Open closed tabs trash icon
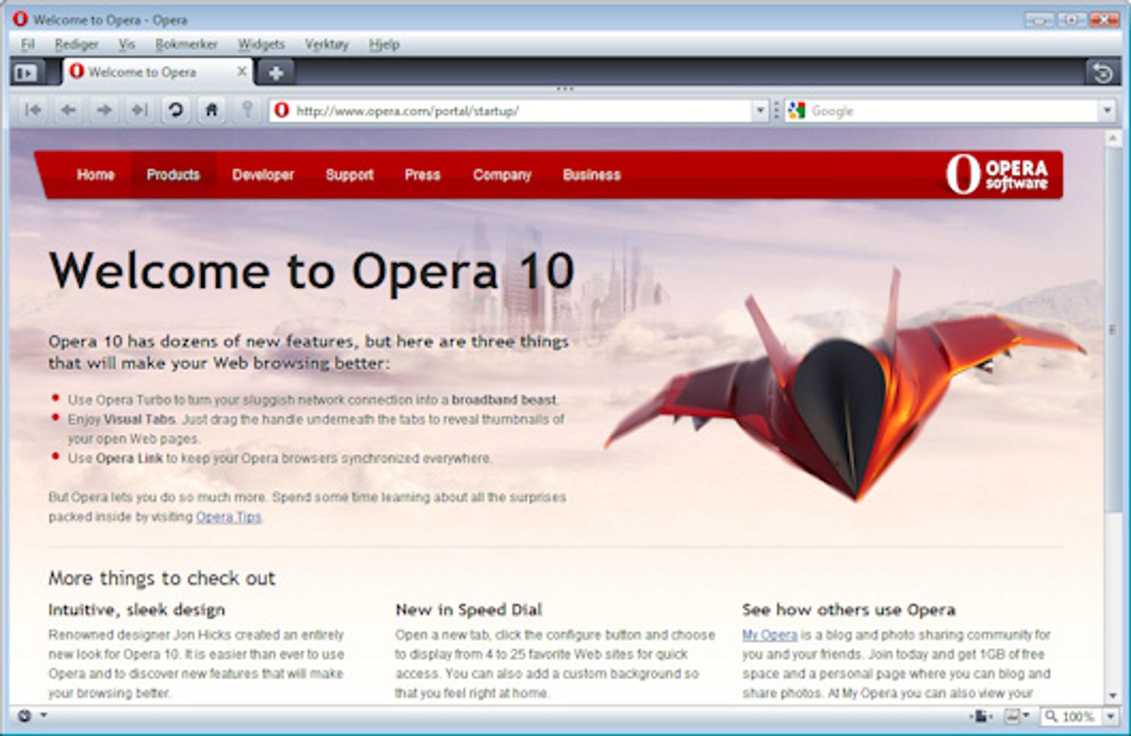 click(x=1102, y=73)
